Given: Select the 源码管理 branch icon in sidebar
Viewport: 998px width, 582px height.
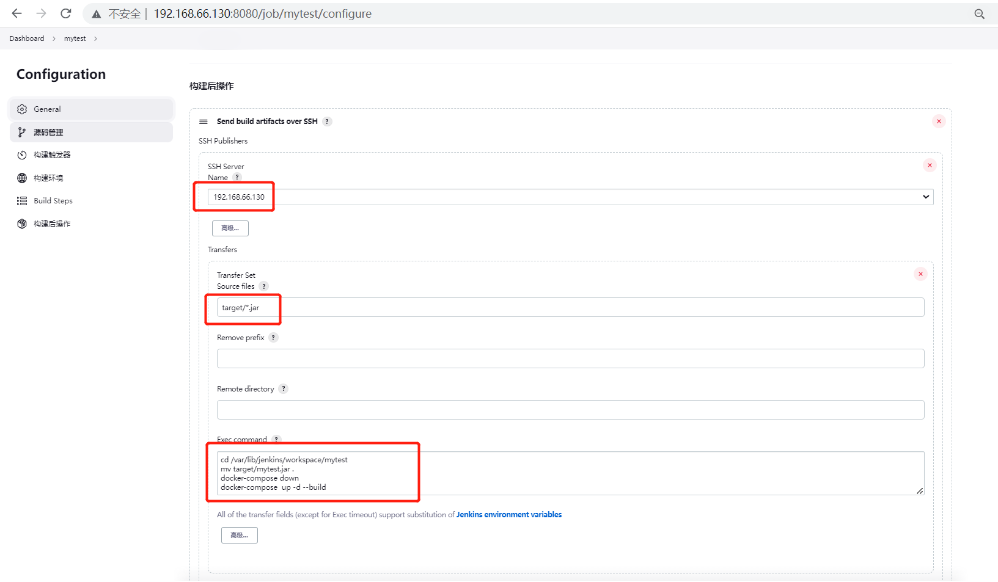Looking at the screenshot, I should (22, 132).
